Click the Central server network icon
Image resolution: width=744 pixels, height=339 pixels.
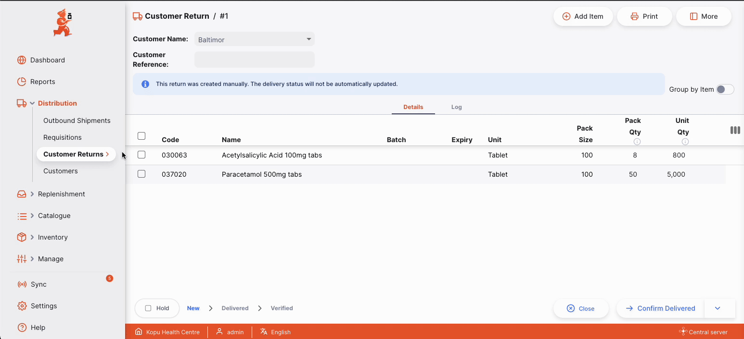[x=683, y=332]
